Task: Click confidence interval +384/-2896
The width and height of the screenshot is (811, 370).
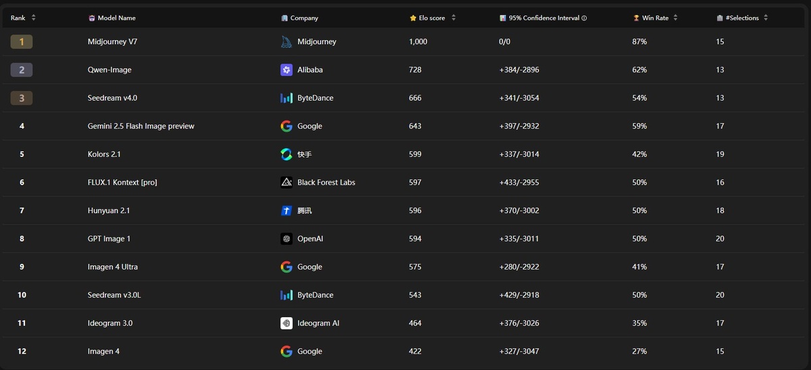Action: tap(519, 70)
